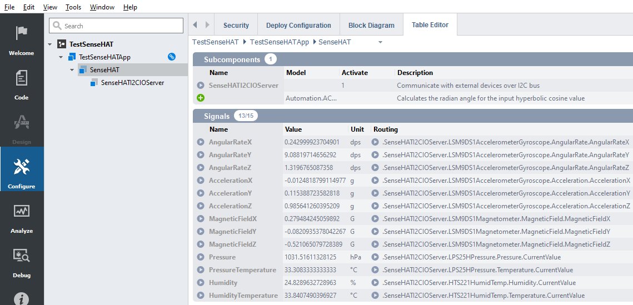Click the arrow icon beside MagneticFieldZ name
Screen dimensions: 633x305
pyautogui.click(x=201, y=244)
